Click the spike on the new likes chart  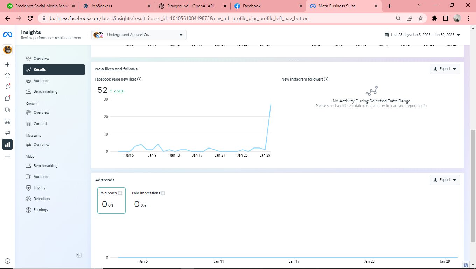[271, 104]
